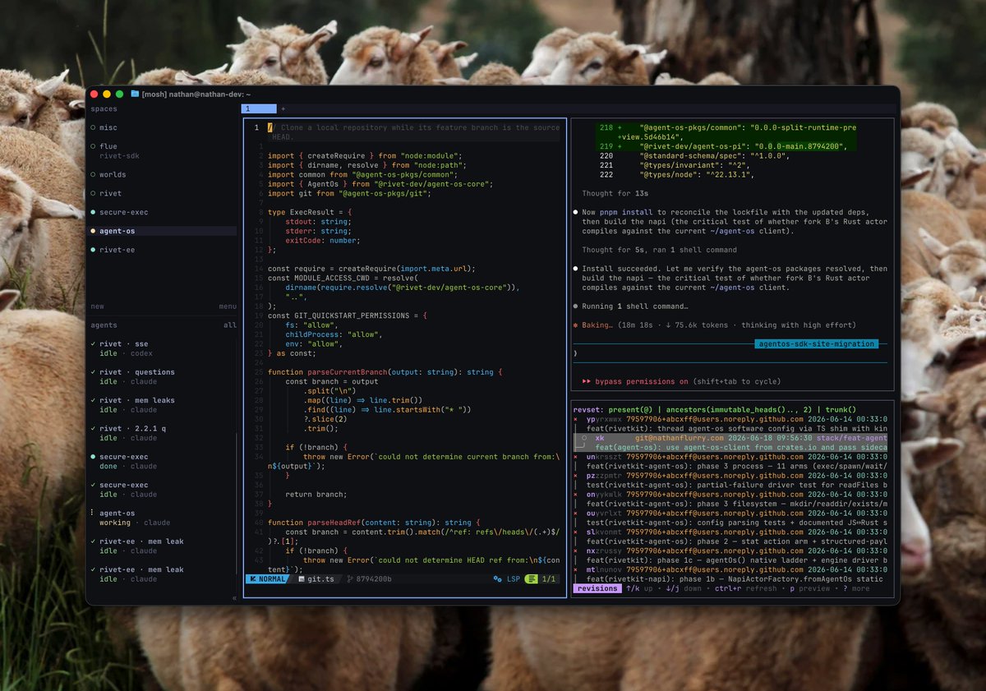Image resolution: width=986 pixels, height=691 pixels.
Task: Click the yellow dot beside agent-os space
Action: 93,231
